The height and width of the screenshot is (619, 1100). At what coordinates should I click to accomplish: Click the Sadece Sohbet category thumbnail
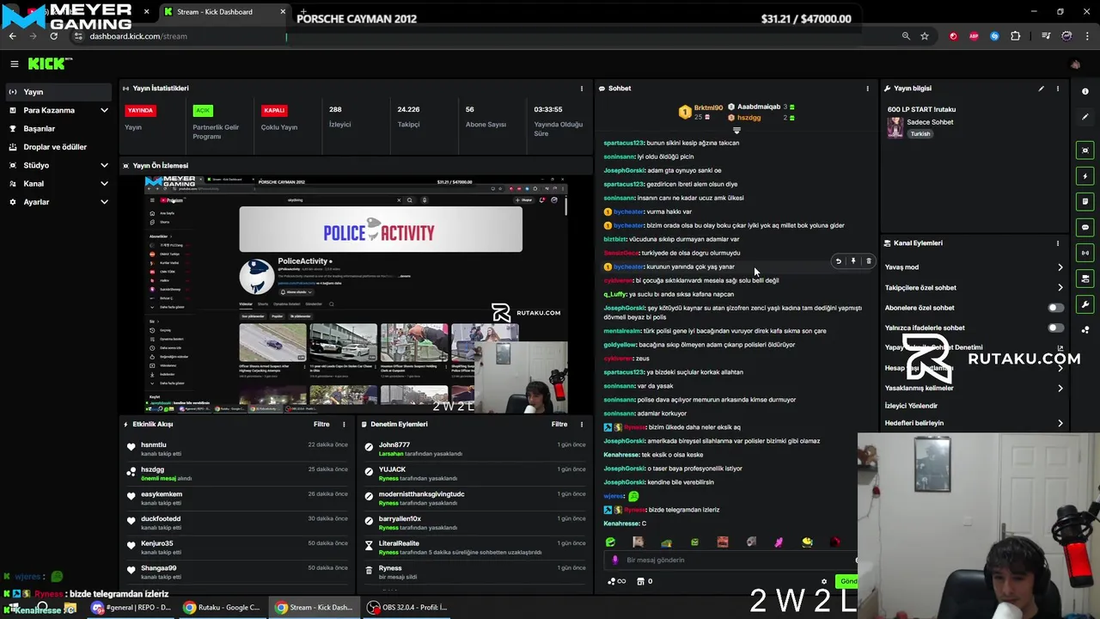coord(895,127)
